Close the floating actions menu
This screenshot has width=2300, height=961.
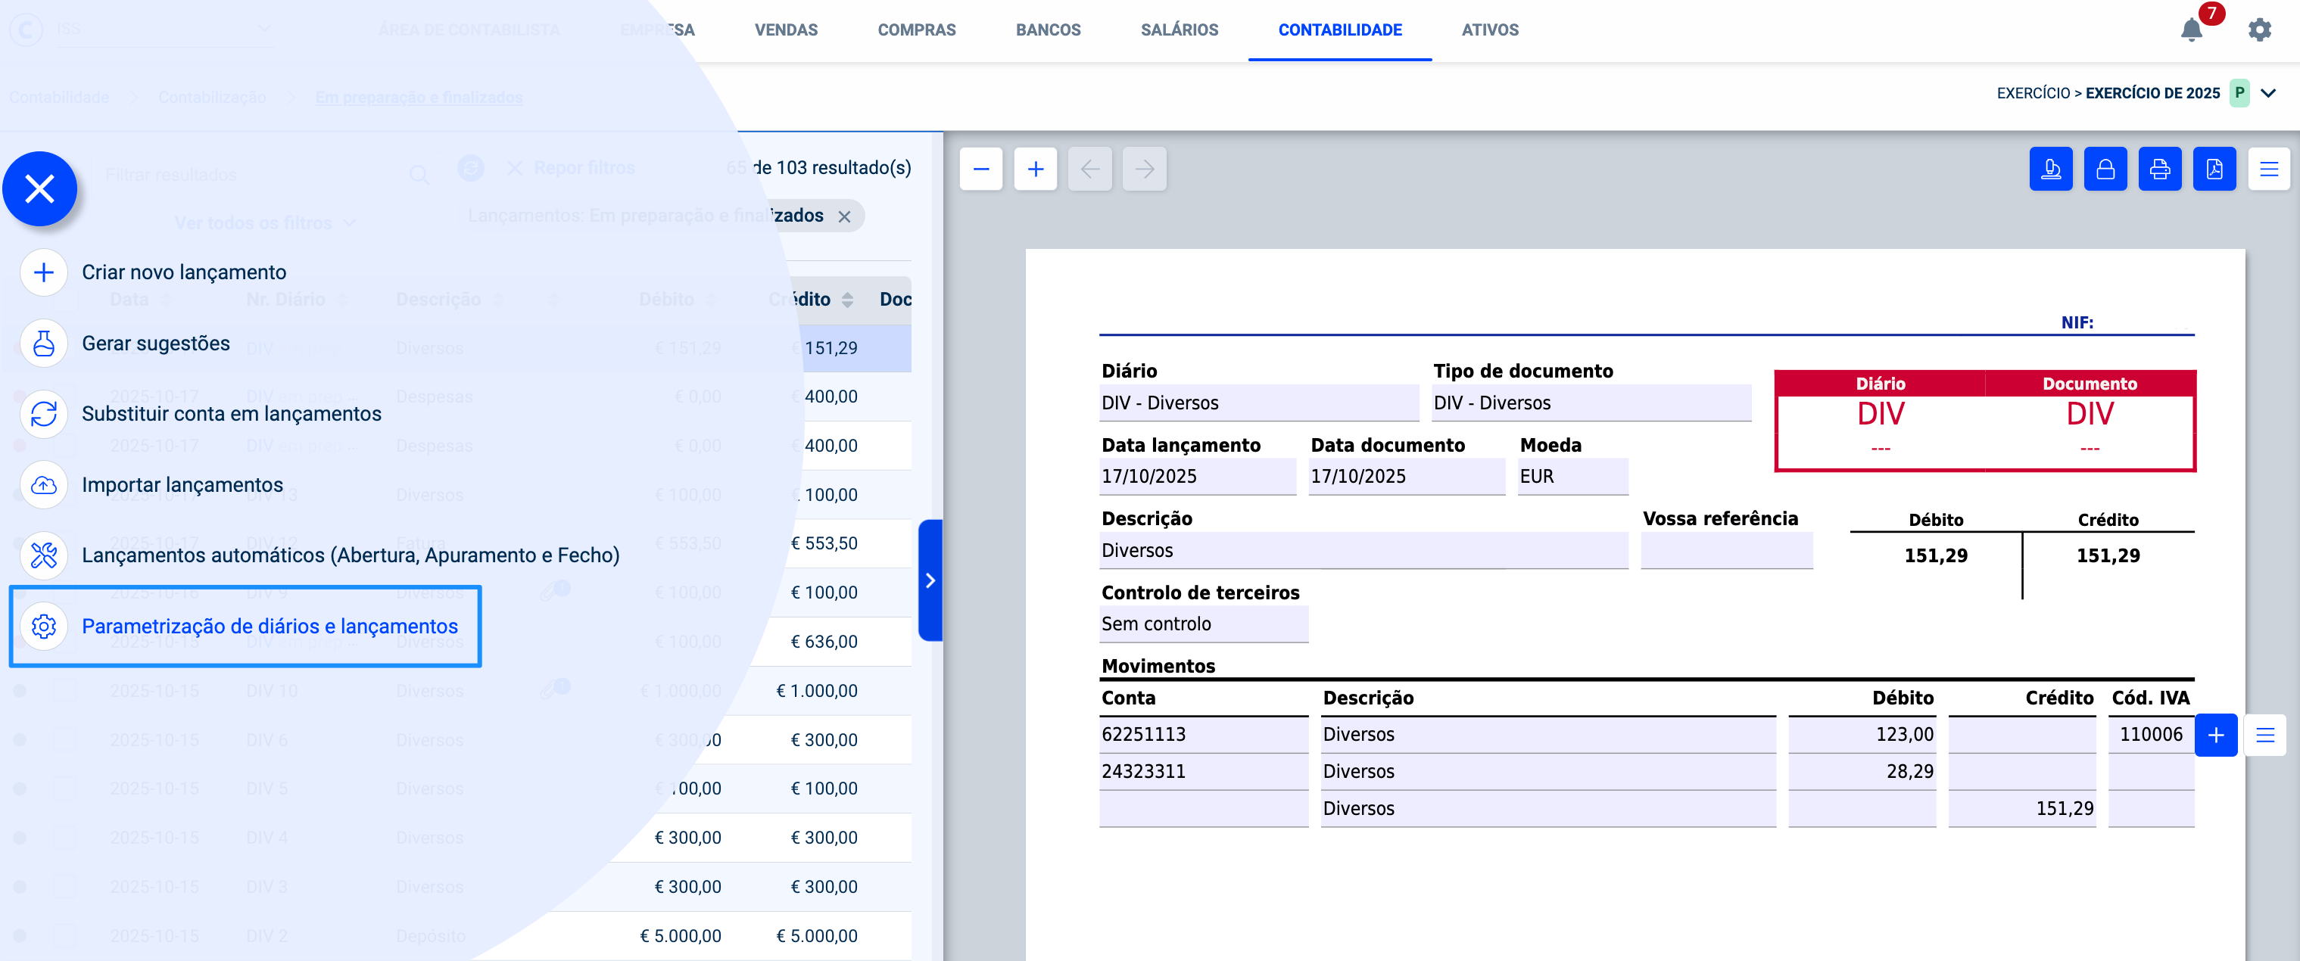pyautogui.click(x=39, y=188)
